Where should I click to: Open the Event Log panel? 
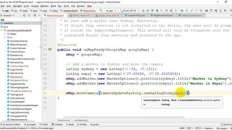(226, 124)
